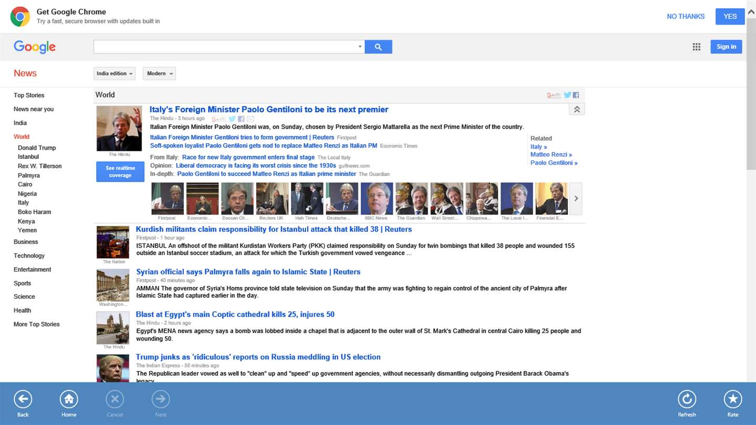The height and width of the screenshot is (425, 756).
Task: Click the Chrome logo in the banner
Action: (x=20, y=17)
